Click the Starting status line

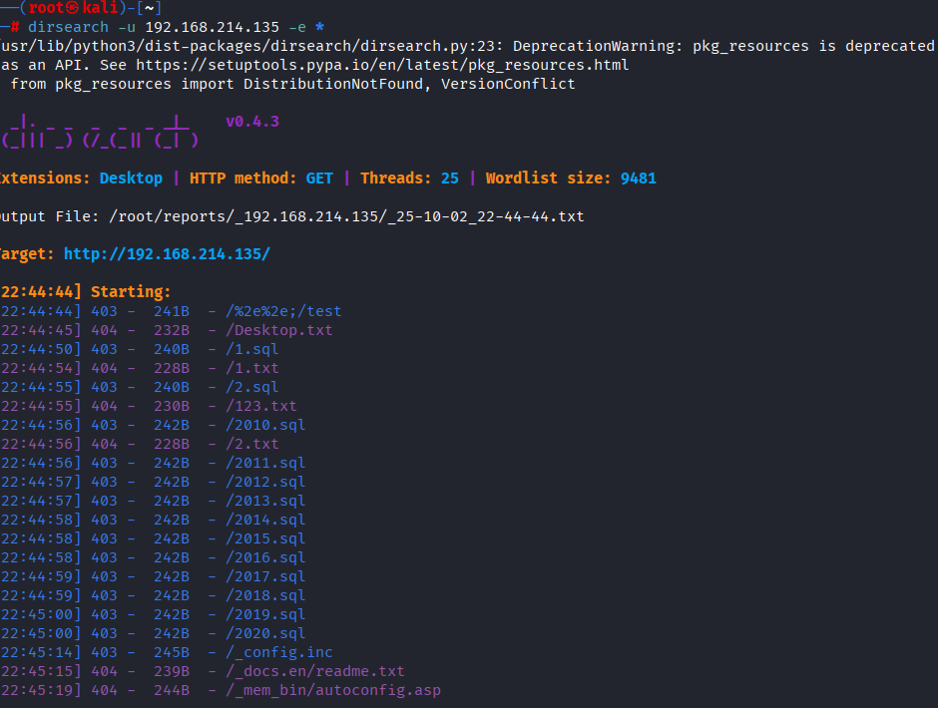pos(131,292)
